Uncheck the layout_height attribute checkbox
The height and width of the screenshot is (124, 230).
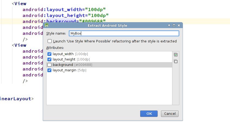[50, 59]
